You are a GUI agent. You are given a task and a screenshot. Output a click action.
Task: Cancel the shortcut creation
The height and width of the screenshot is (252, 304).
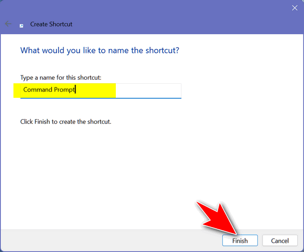click(280, 241)
